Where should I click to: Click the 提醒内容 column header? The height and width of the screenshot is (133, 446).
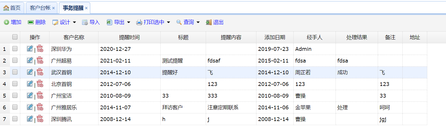[x=231, y=37]
